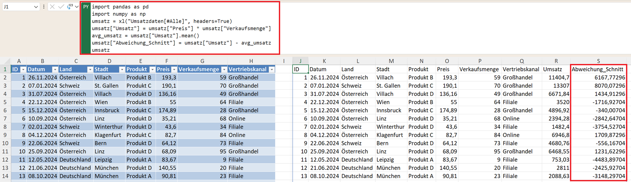Click the Abweichung_Schnitt header cell

click(598, 69)
